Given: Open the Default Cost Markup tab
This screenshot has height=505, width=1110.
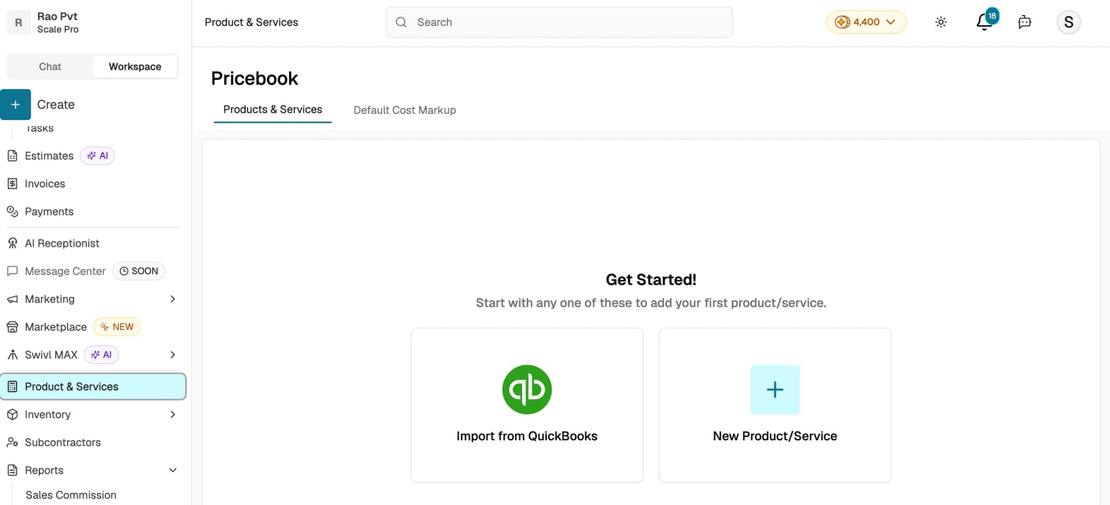Looking at the screenshot, I should 405,110.
